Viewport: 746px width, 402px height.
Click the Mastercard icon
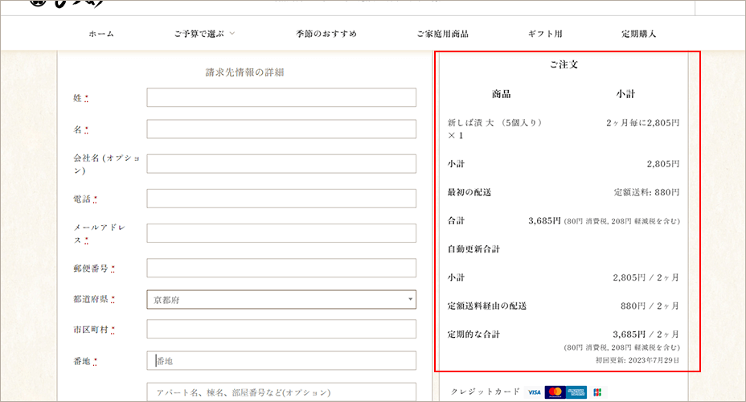tap(555, 392)
